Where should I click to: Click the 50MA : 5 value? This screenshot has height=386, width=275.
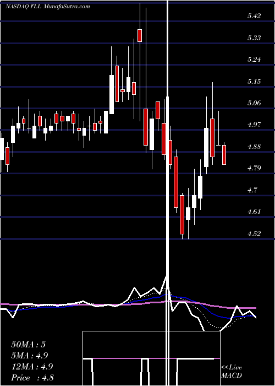point(28,345)
